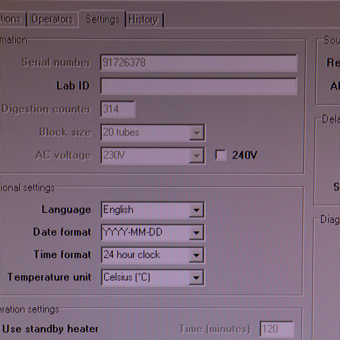
Task: Click the 'English' value in Language box
Action: [x=118, y=210]
